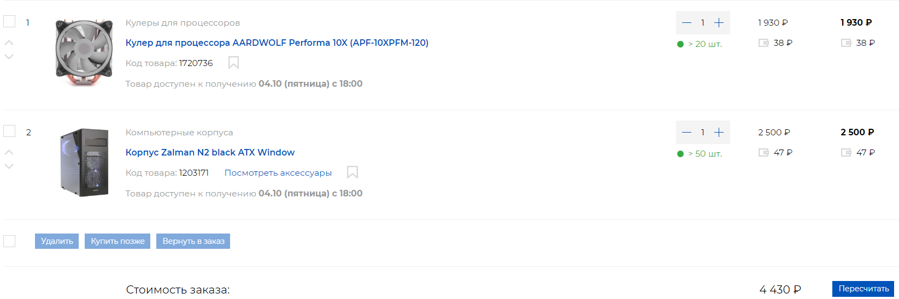Click Вернуть в заказ button

[x=193, y=241]
